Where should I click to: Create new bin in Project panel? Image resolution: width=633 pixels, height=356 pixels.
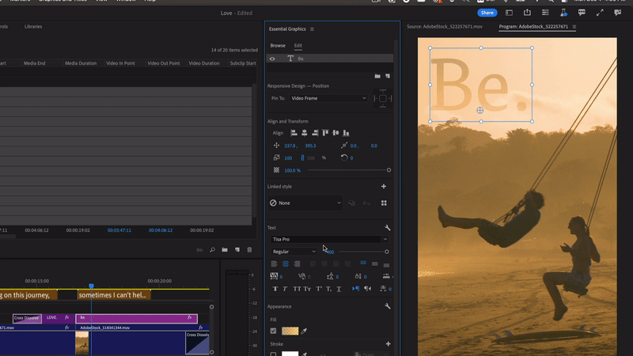tap(225, 250)
